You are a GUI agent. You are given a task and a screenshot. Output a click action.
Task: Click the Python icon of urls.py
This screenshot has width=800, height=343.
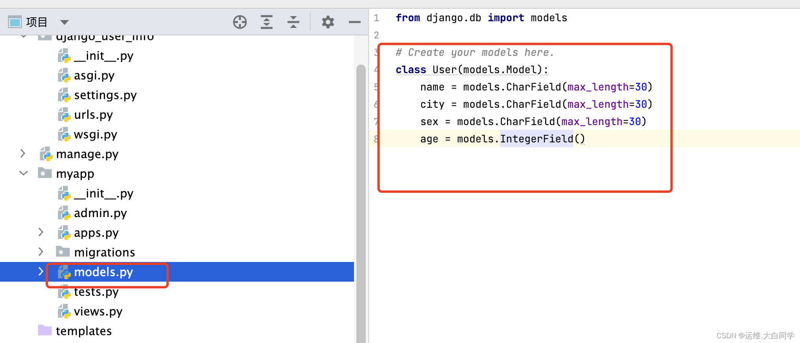click(x=64, y=114)
